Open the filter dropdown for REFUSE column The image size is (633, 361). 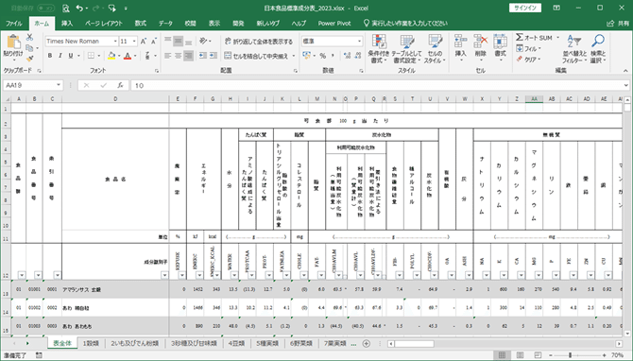[181, 275]
